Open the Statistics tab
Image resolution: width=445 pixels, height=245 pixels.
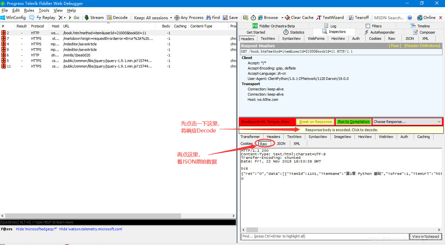point(294,32)
